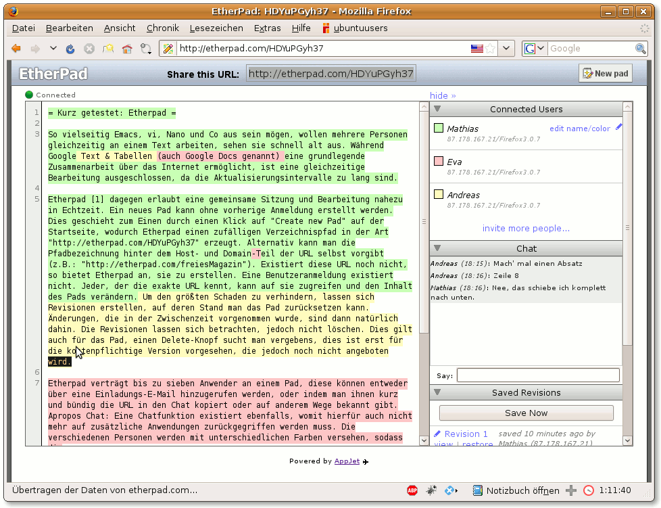Click the side panel scrollbar down arrow

point(627,440)
